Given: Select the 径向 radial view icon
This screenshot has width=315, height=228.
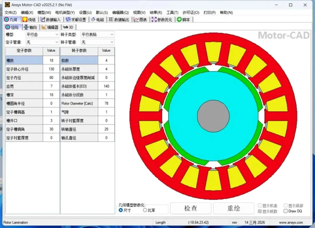Looking at the screenshot, I should (x=8, y=27).
